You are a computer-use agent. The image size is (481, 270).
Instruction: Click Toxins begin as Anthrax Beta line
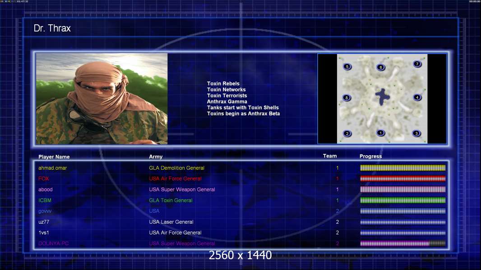[x=243, y=113]
